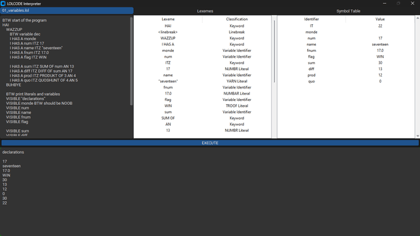Select the quo identifier in symbol table

click(312, 81)
